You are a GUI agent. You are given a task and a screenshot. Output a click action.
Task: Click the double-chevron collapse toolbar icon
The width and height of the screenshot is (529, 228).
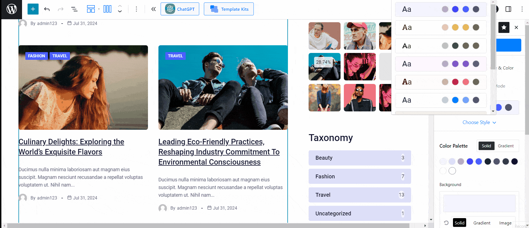coord(153,9)
